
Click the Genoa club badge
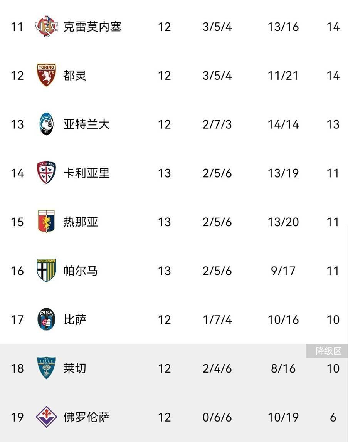(46, 222)
